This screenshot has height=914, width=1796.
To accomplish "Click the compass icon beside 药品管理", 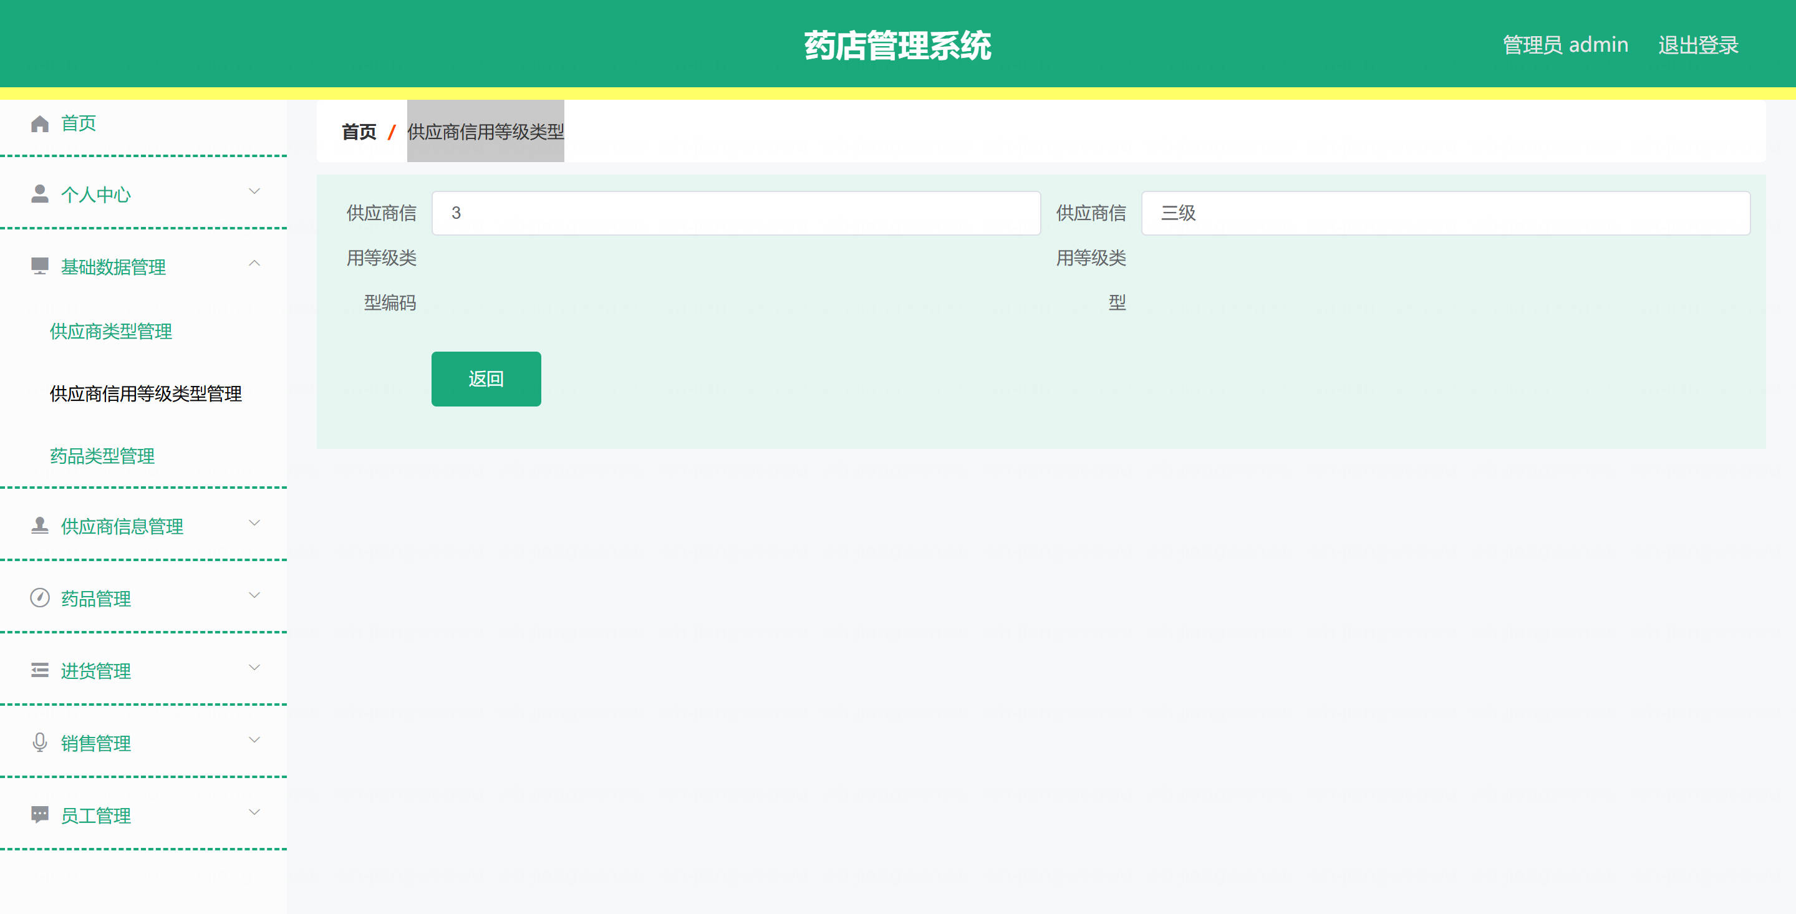I will pyautogui.click(x=40, y=597).
